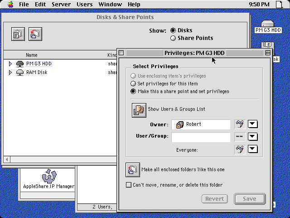Click the Show Users & Groups List icon

click(139, 109)
